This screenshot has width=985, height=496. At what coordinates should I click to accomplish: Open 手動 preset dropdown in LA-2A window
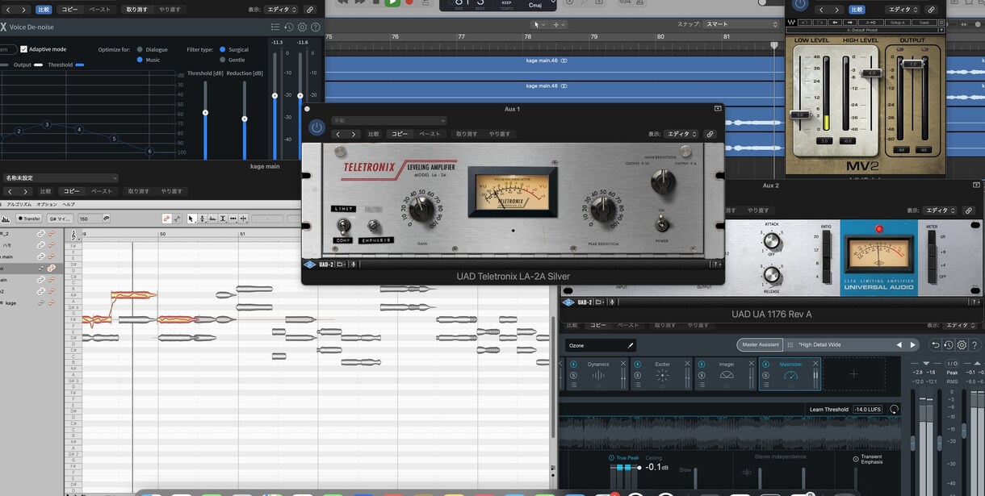pyautogui.click(x=388, y=121)
